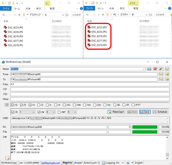Click the Aの検索 search box
This screenshot has width=172, height=165.
[77, 15]
